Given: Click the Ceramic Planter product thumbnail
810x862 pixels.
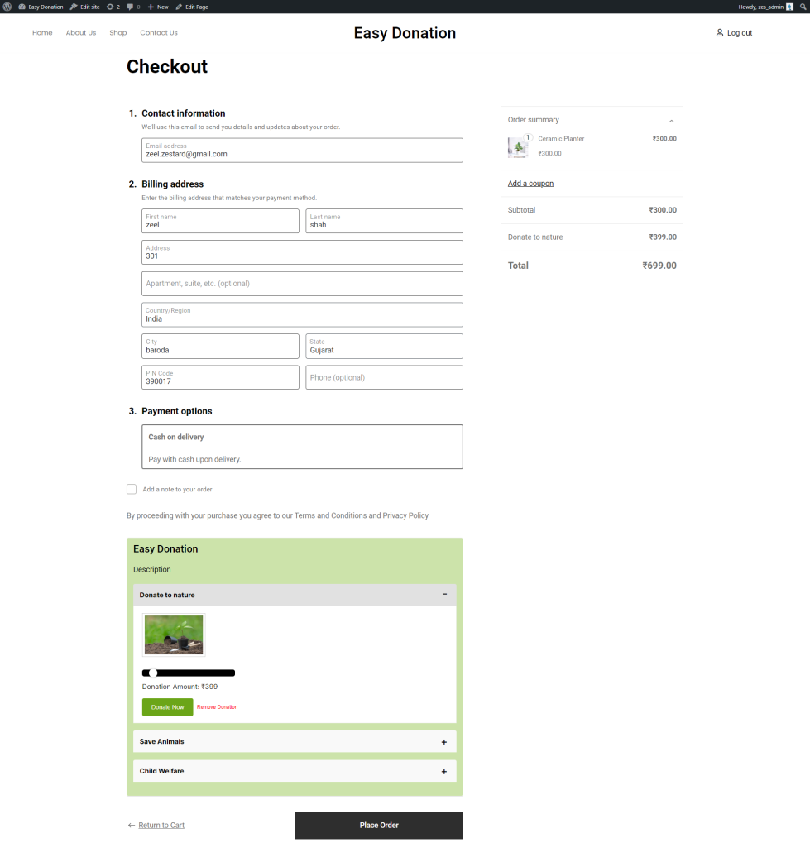Looking at the screenshot, I should pos(517,147).
